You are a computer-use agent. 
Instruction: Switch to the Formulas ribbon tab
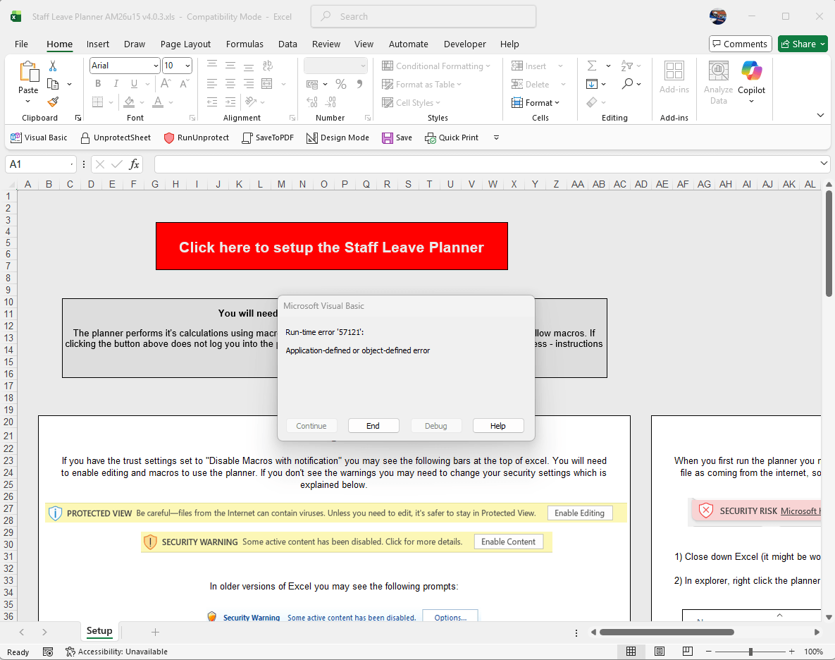point(245,44)
